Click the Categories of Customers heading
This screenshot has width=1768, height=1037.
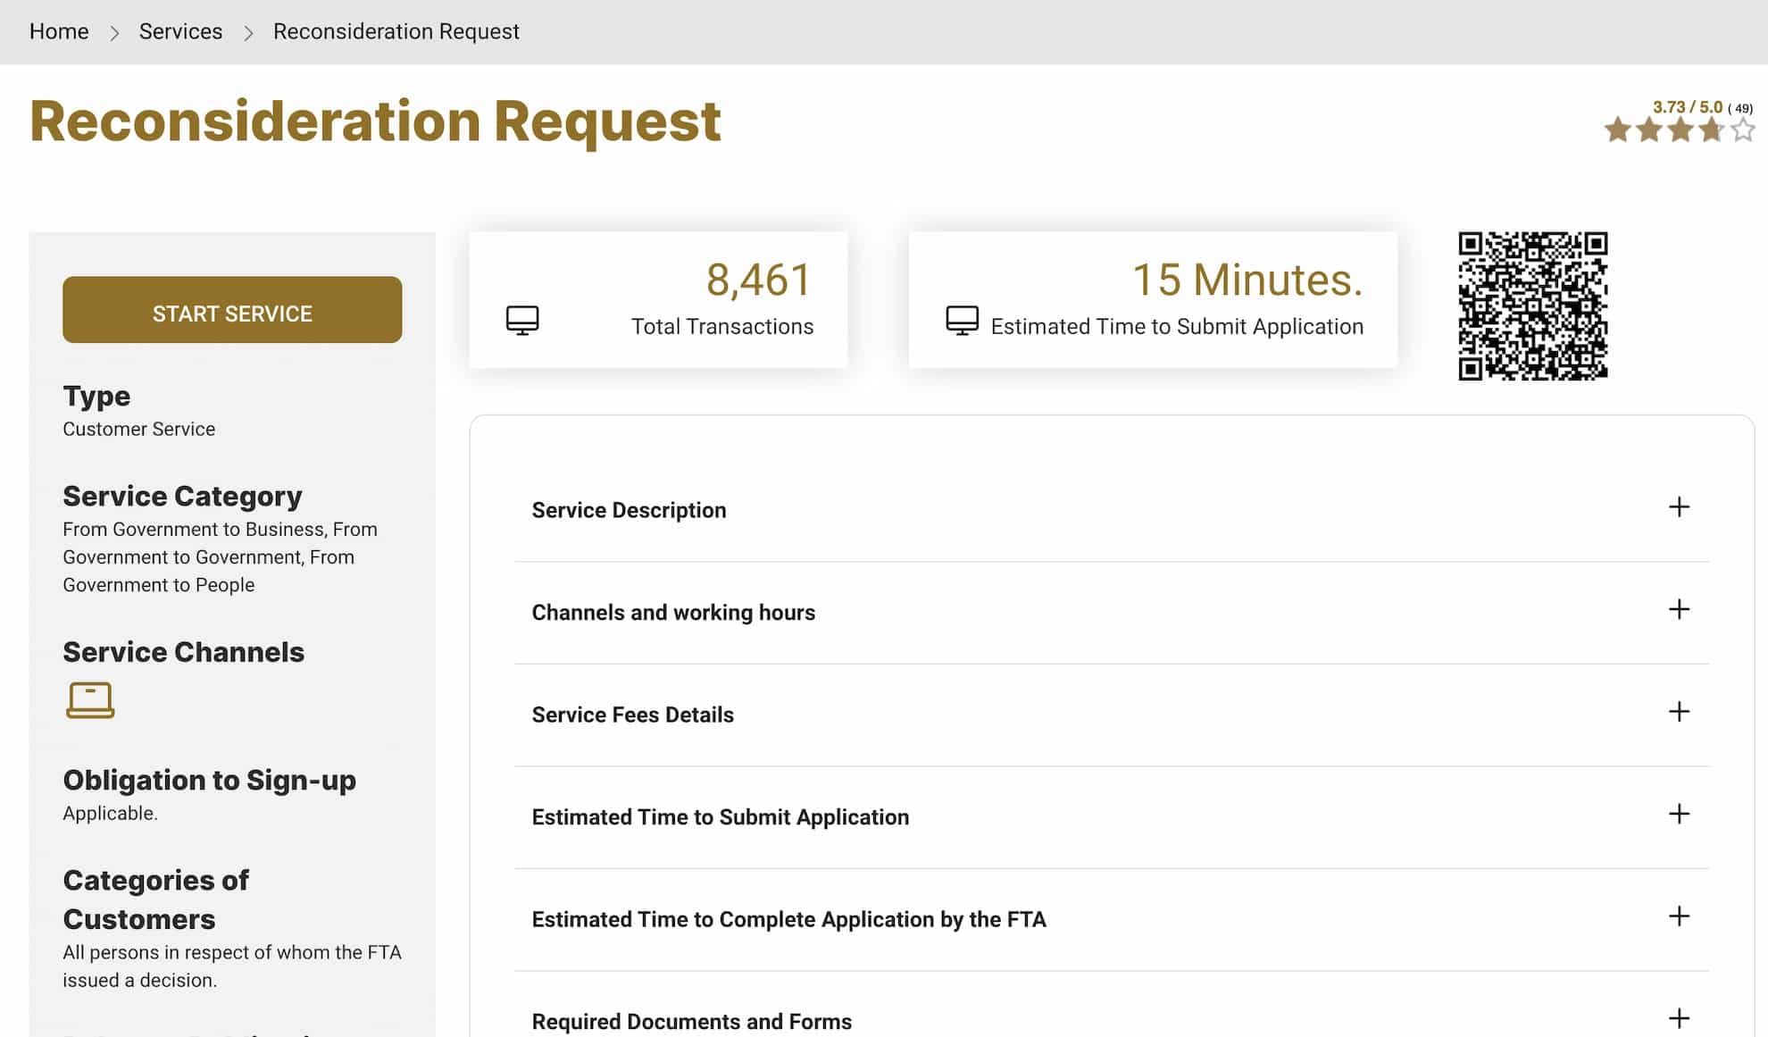click(156, 899)
